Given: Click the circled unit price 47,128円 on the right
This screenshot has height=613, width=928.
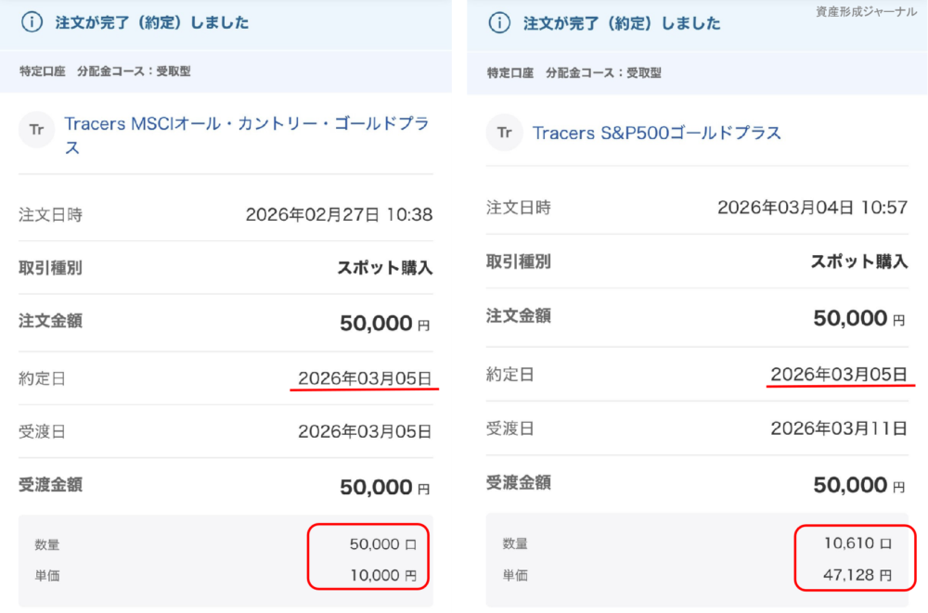Looking at the screenshot, I should coord(858,575).
